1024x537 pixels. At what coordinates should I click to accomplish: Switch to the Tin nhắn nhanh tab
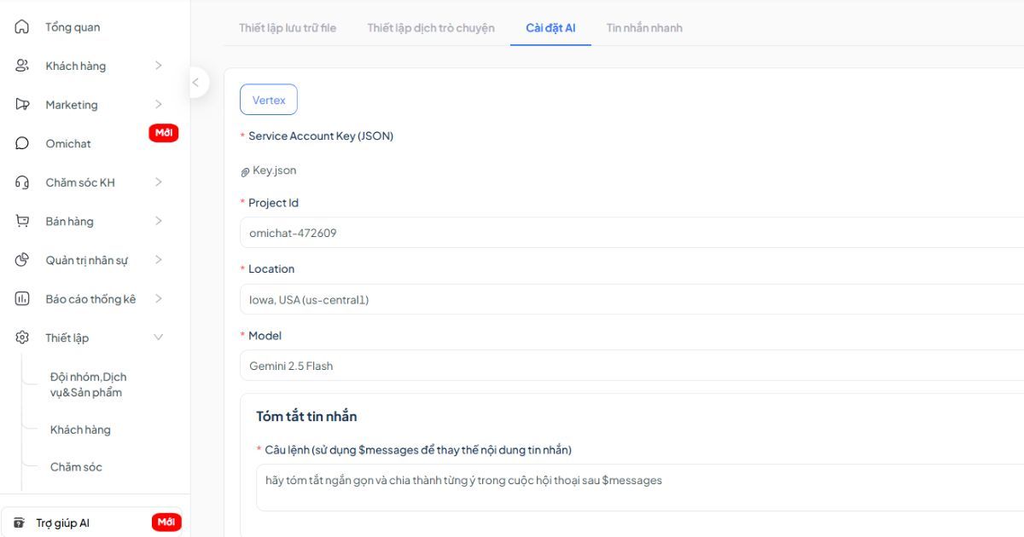(x=644, y=28)
